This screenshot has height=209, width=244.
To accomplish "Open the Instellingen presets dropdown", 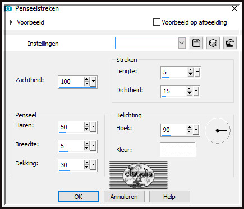I will click(182, 43).
